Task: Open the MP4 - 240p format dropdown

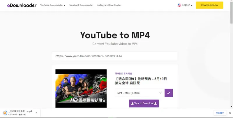Action: point(140,93)
